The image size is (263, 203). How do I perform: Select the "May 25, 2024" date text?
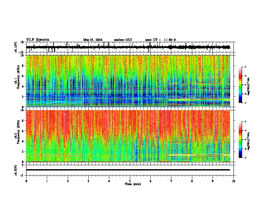[x=93, y=40]
